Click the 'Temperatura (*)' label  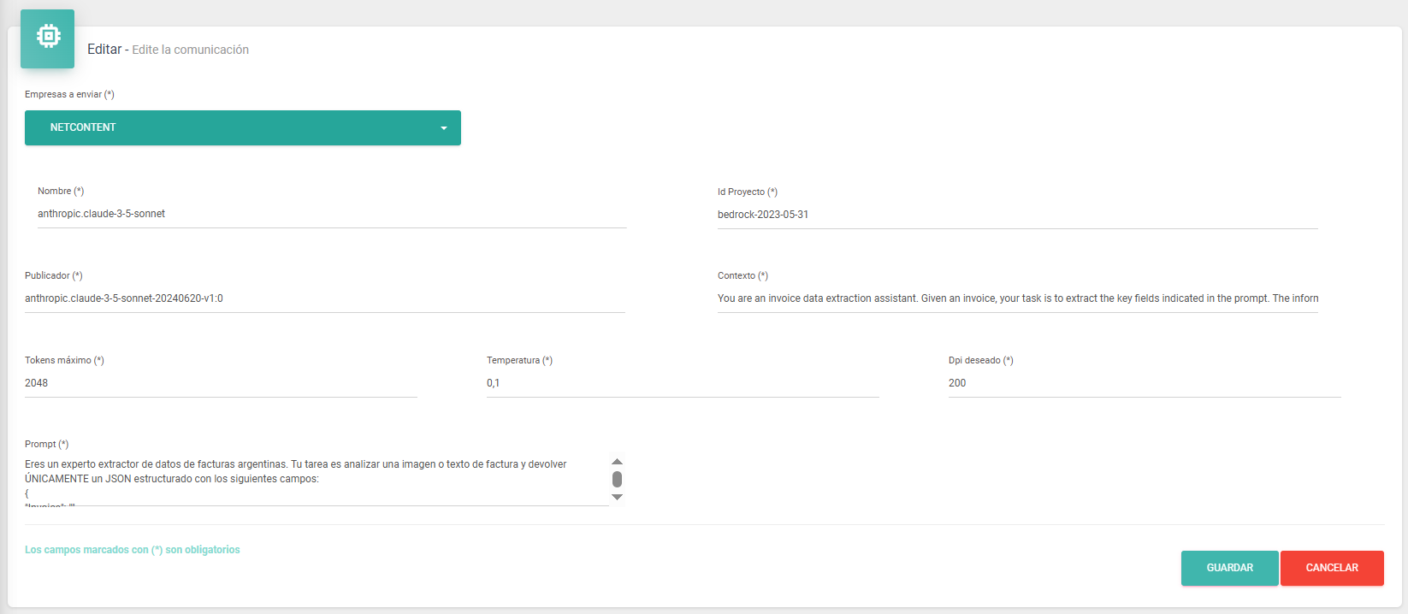tap(520, 360)
